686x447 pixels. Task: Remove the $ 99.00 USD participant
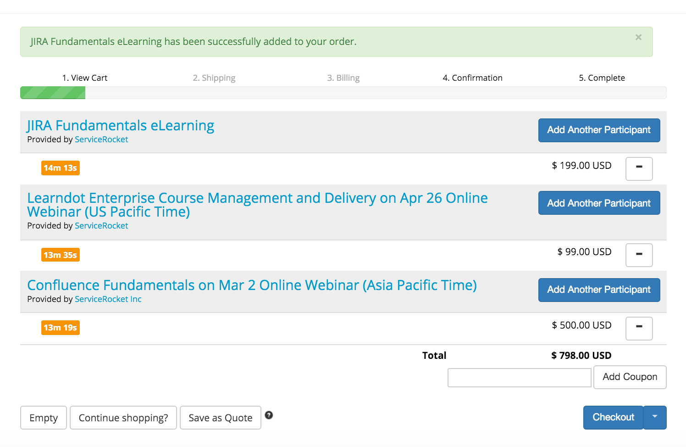[639, 255]
